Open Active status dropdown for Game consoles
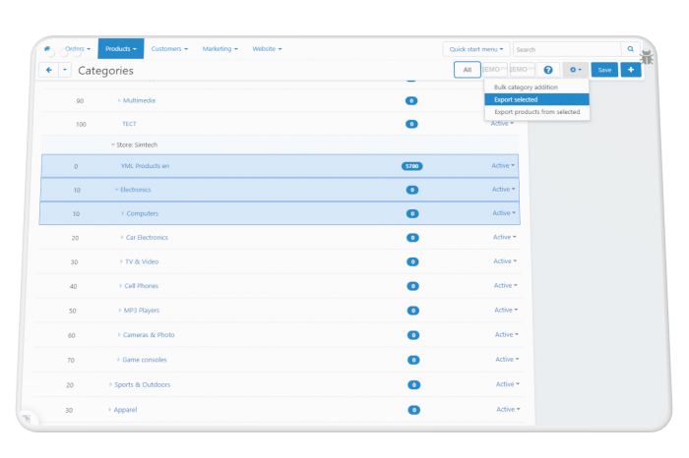 click(x=507, y=360)
